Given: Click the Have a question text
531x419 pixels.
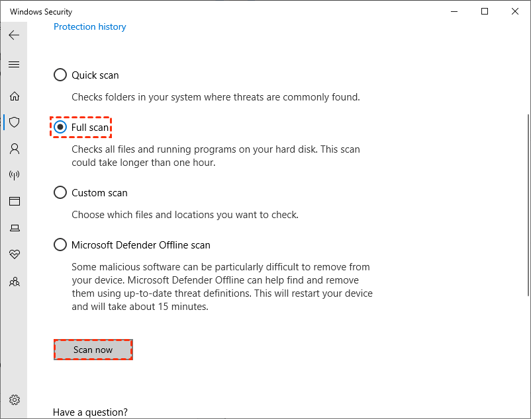Looking at the screenshot, I should coord(90,412).
